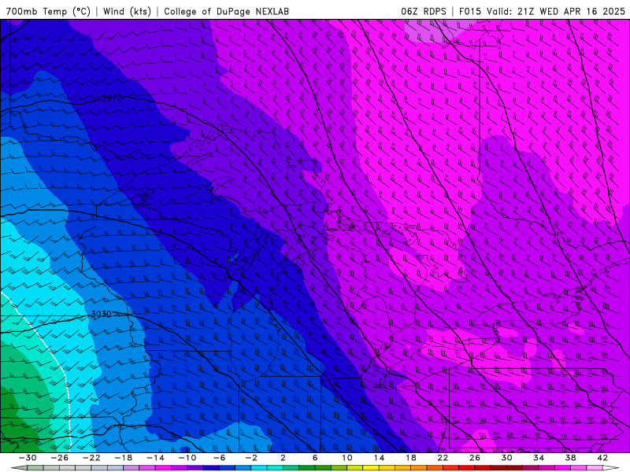This screenshot has height=472, width=630.
Task: Click the "06Z RDPS" model run label
Action: (424, 11)
